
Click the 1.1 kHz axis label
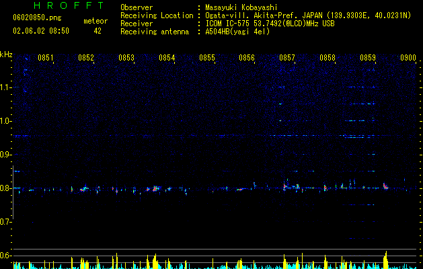click(x=5, y=87)
